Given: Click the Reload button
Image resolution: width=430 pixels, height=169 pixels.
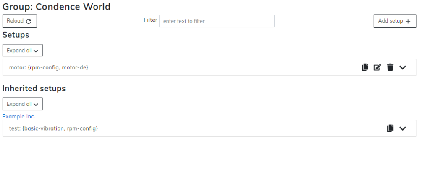Looking at the screenshot, I should (x=19, y=21).
